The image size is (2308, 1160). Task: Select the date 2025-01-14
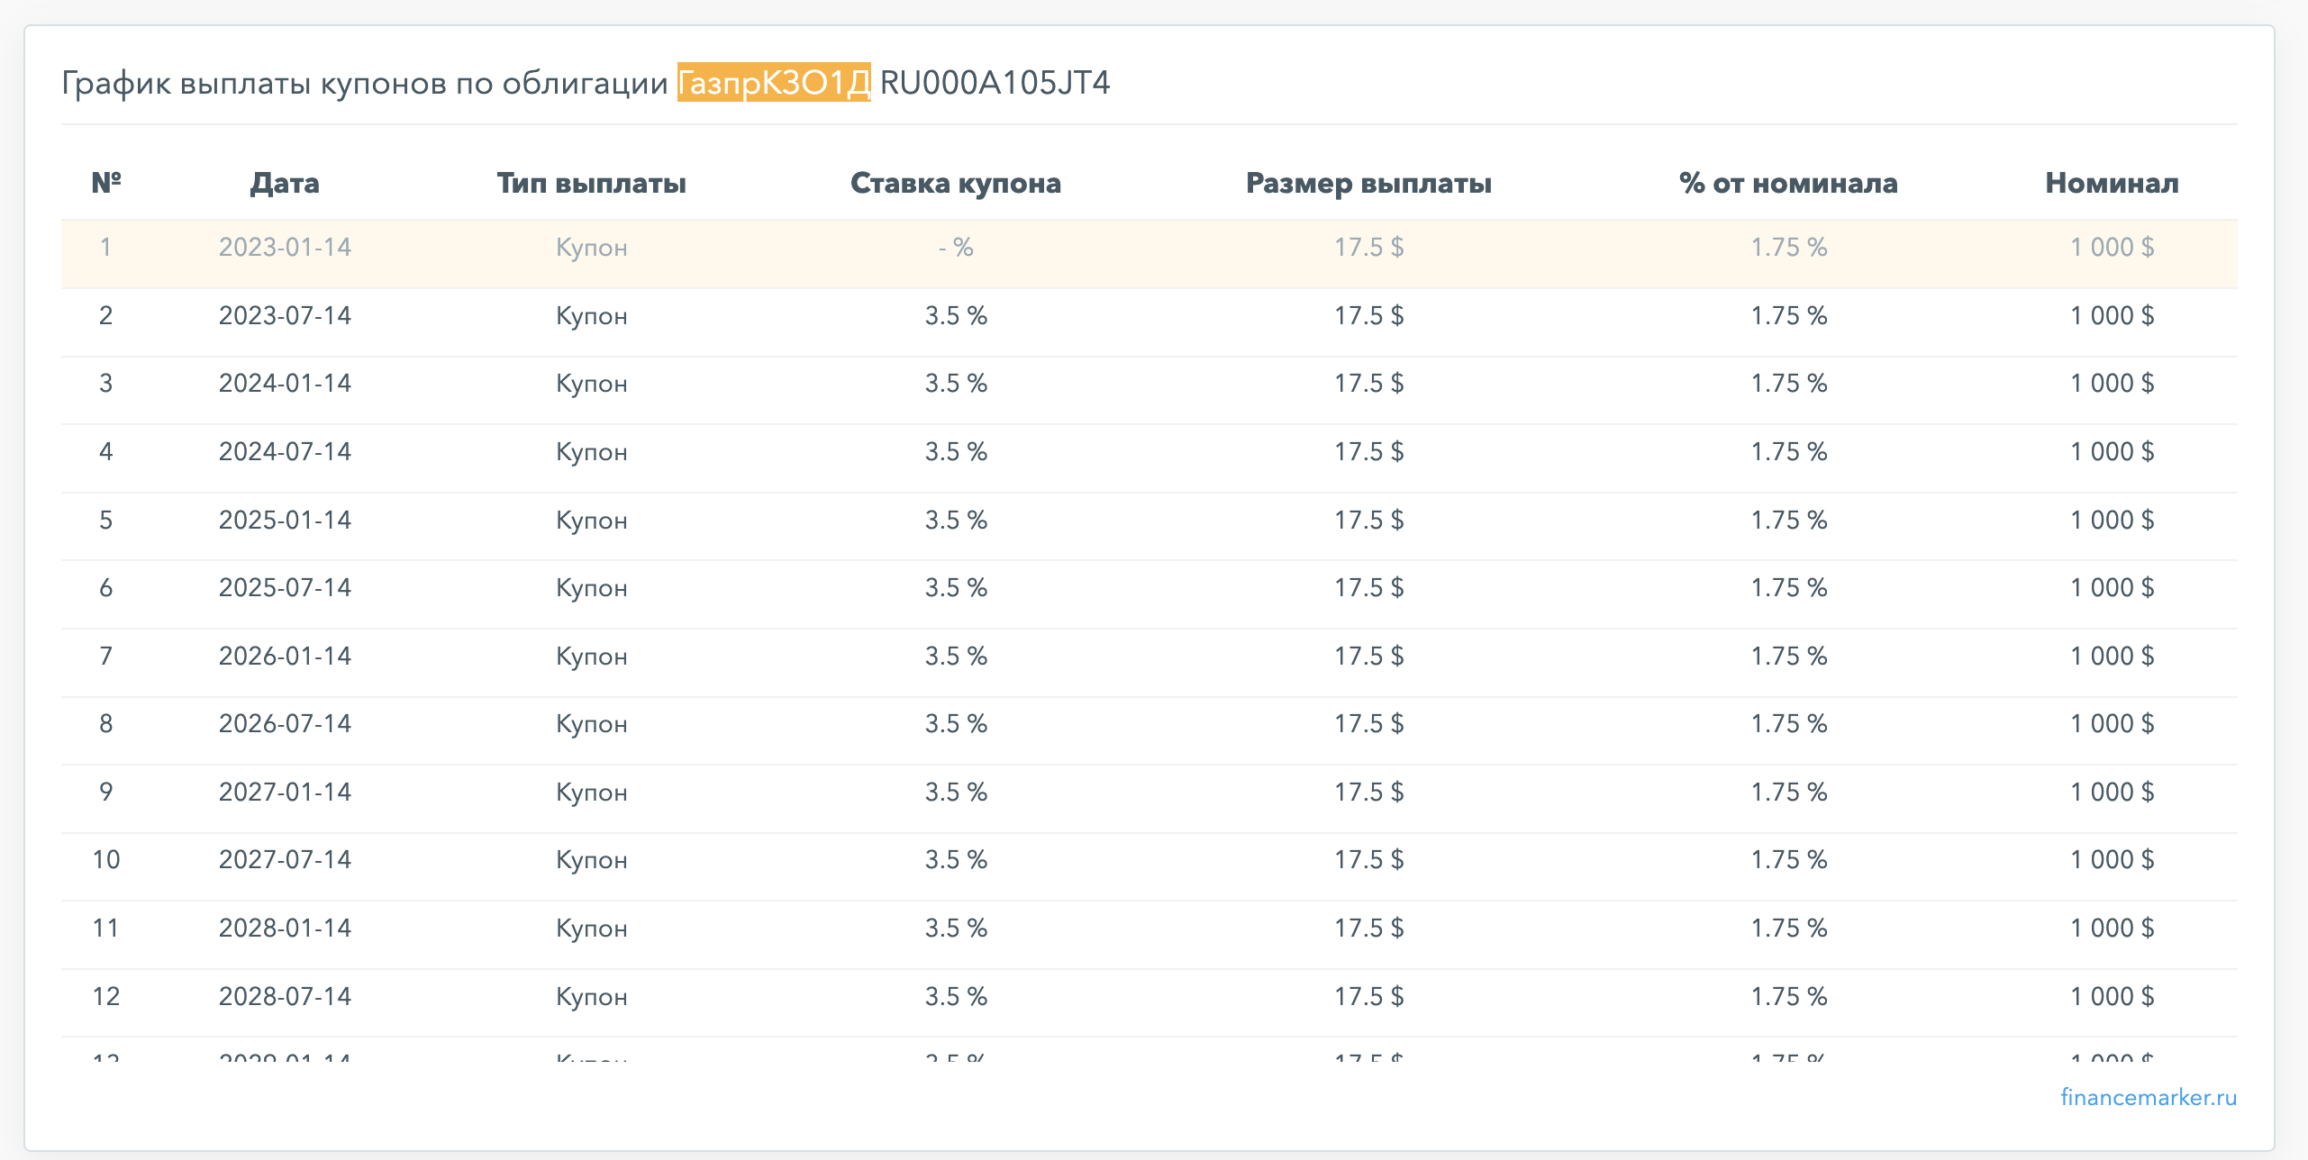[x=285, y=520]
